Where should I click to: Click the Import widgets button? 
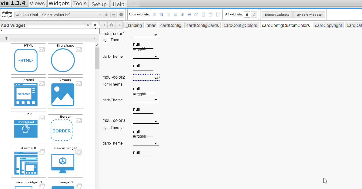click(x=309, y=15)
